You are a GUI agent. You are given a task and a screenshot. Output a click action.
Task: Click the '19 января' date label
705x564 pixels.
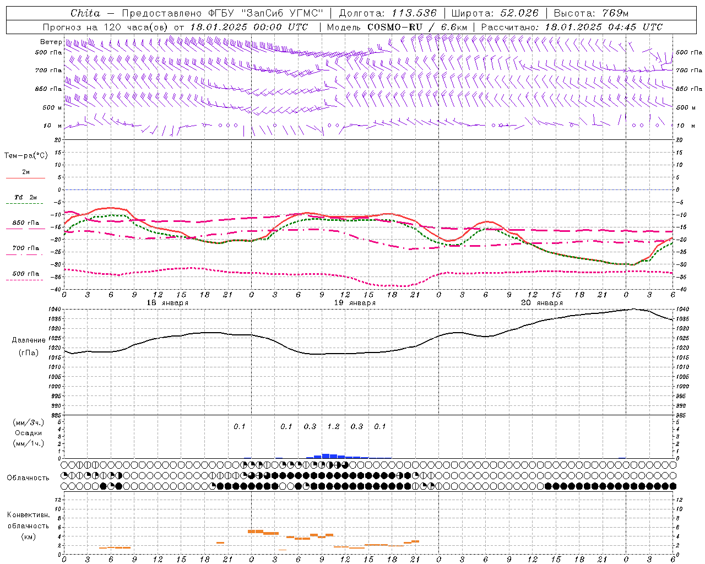tap(355, 303)
